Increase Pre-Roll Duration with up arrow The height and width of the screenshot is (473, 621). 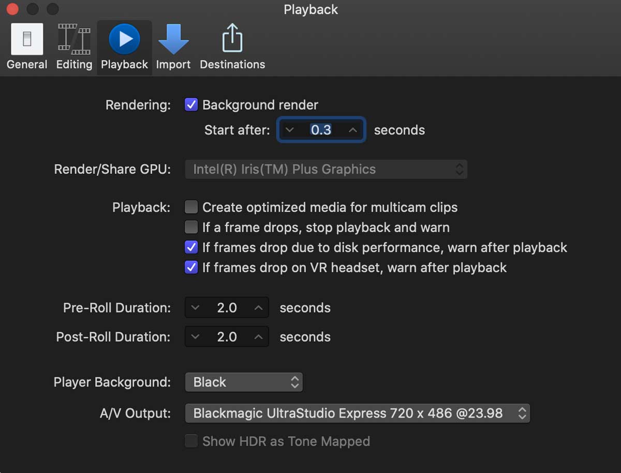pyautogui.click(x=259, y=308)
